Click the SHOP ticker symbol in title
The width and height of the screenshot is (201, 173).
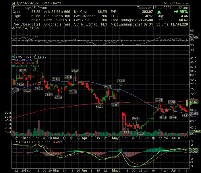[x=17, y=3]
